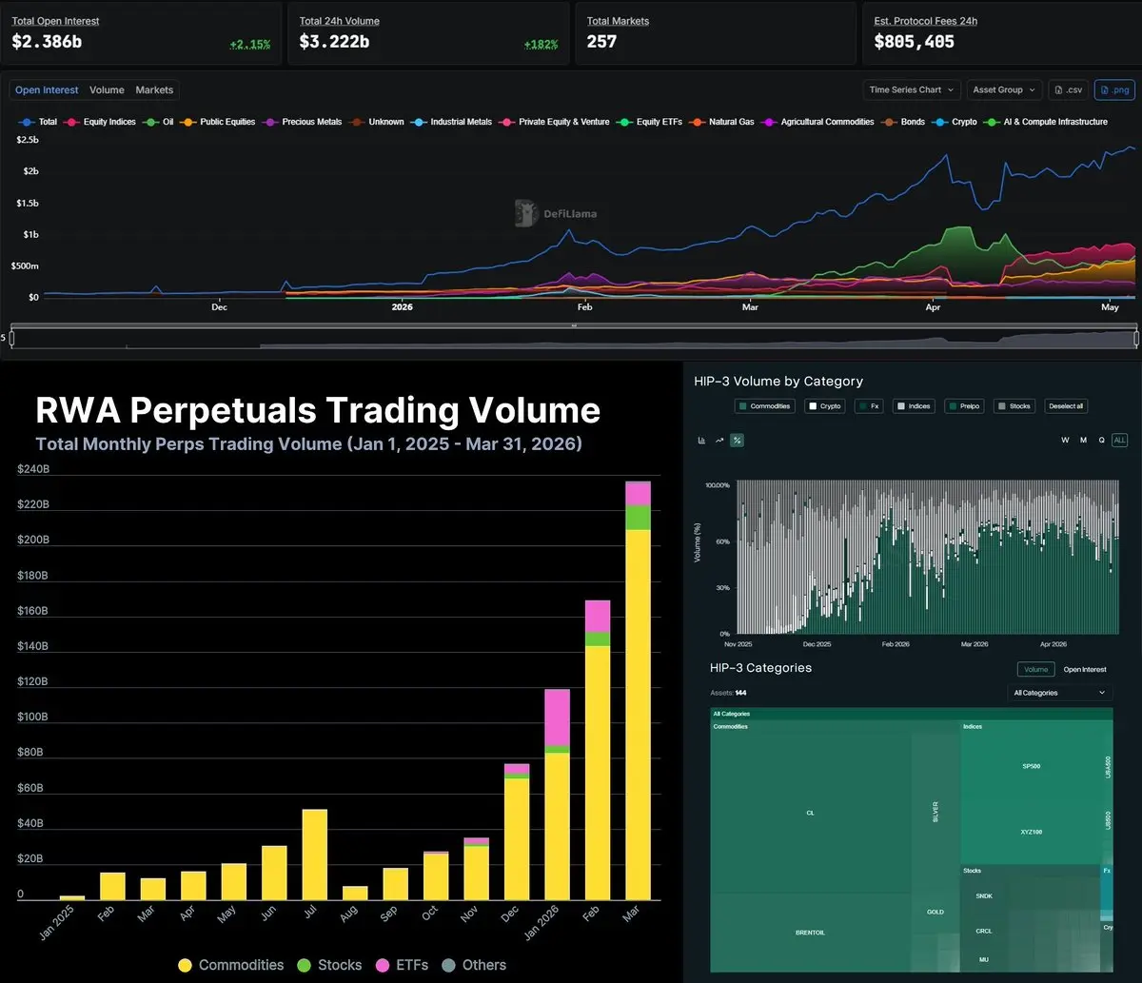Open the Time Series Chart dropdown
The image size is (1142, 983).
click(x=912, y=89)
